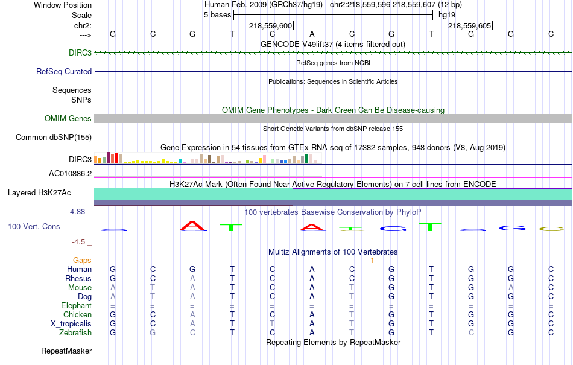Click the X_tropicalis species row label

(71, 324)
